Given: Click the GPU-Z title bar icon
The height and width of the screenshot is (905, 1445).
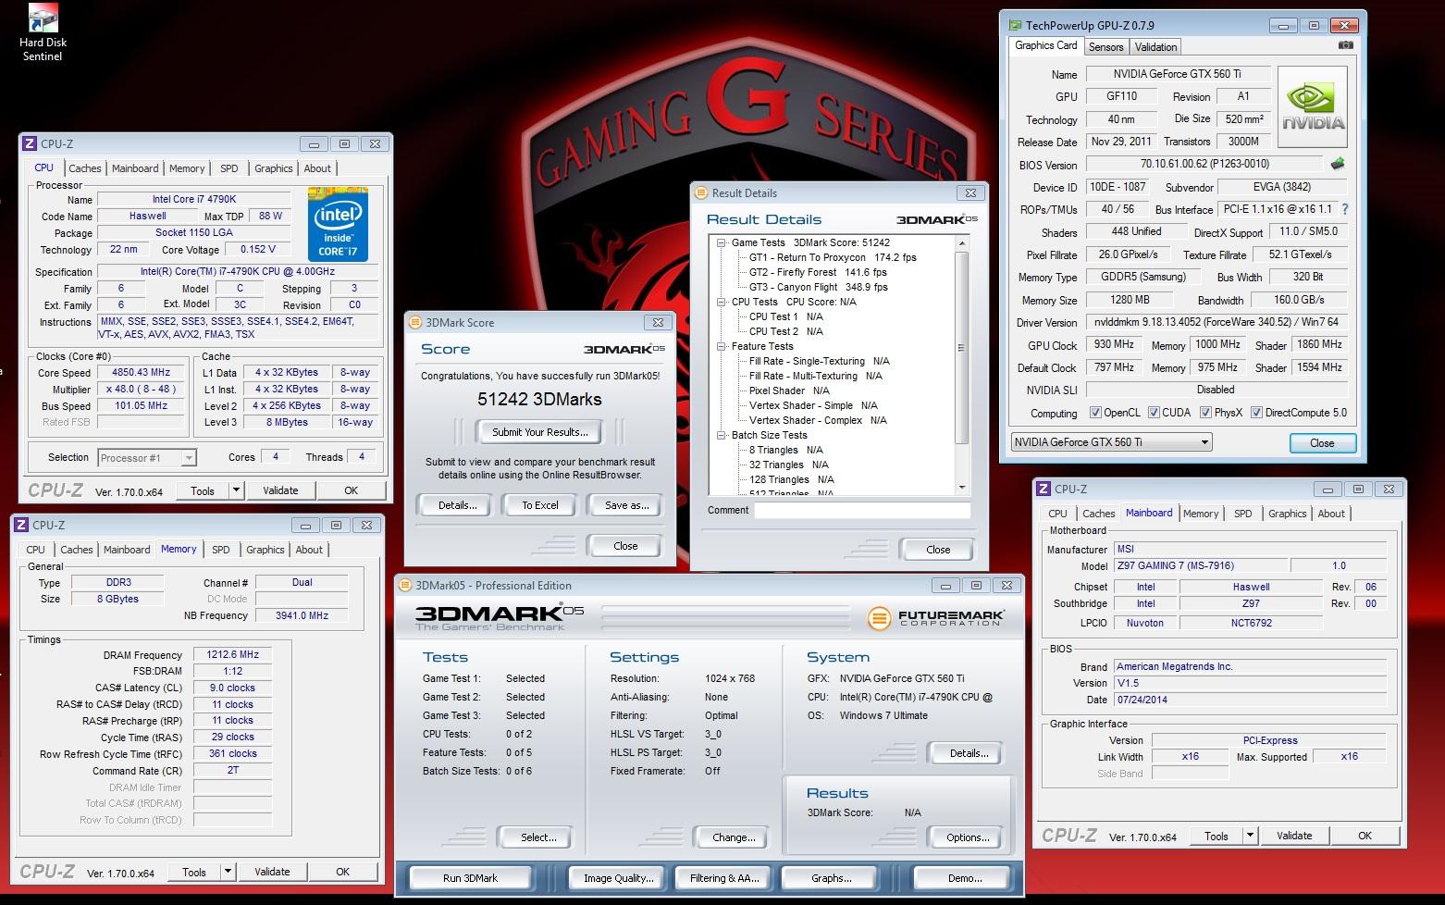Looking at the screenshot, I should coord(1015,26).
